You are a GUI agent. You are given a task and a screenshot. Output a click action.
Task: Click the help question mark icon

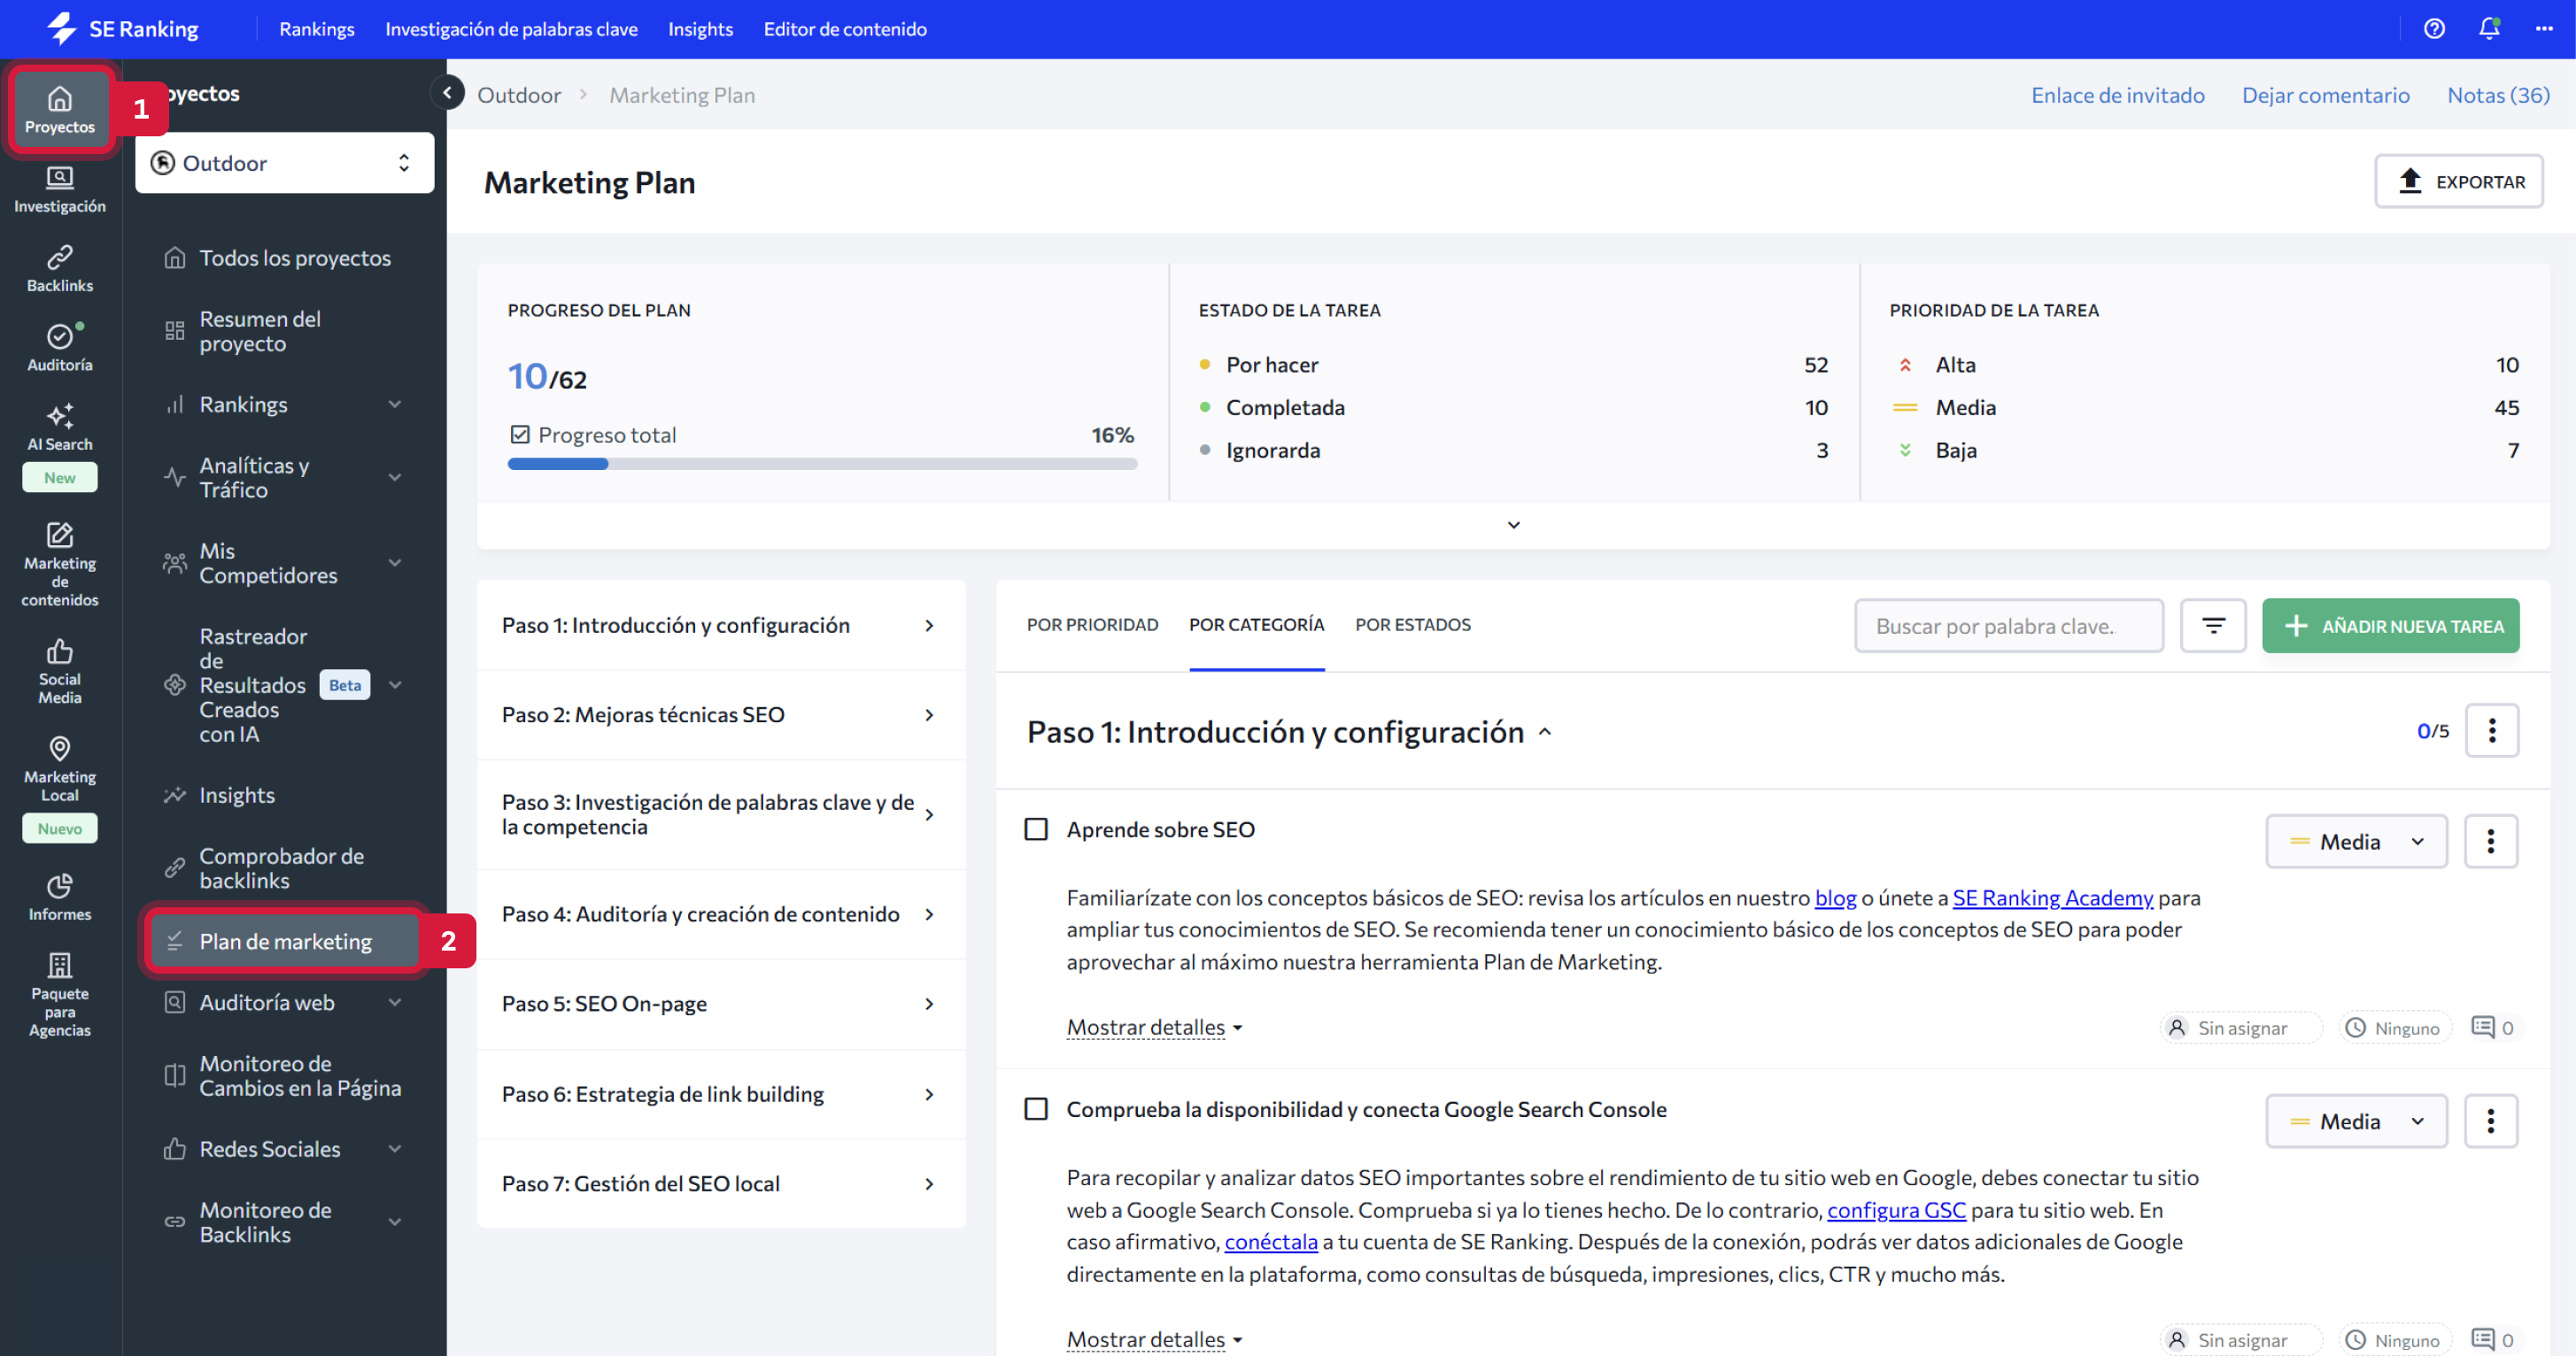click(2434, 29)
